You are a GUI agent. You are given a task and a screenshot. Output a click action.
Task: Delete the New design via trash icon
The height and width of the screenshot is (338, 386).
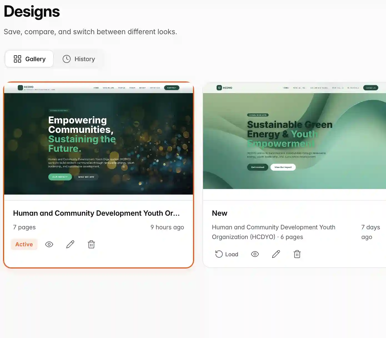[x=297, y=254]
